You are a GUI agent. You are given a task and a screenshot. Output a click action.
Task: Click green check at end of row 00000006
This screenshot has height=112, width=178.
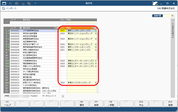[x=96, y=44]
